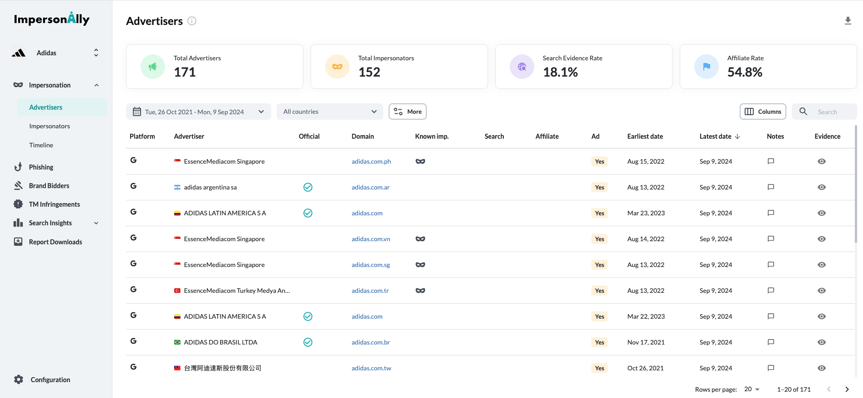The height and width of the screenshot is (398, 863).
Task: Open the All countries dropdown
Action: coord(330,112)
